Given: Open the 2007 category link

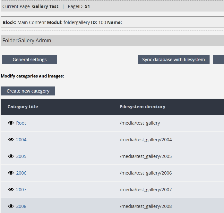Looking at the screenshot, I should tap(21, 190).
